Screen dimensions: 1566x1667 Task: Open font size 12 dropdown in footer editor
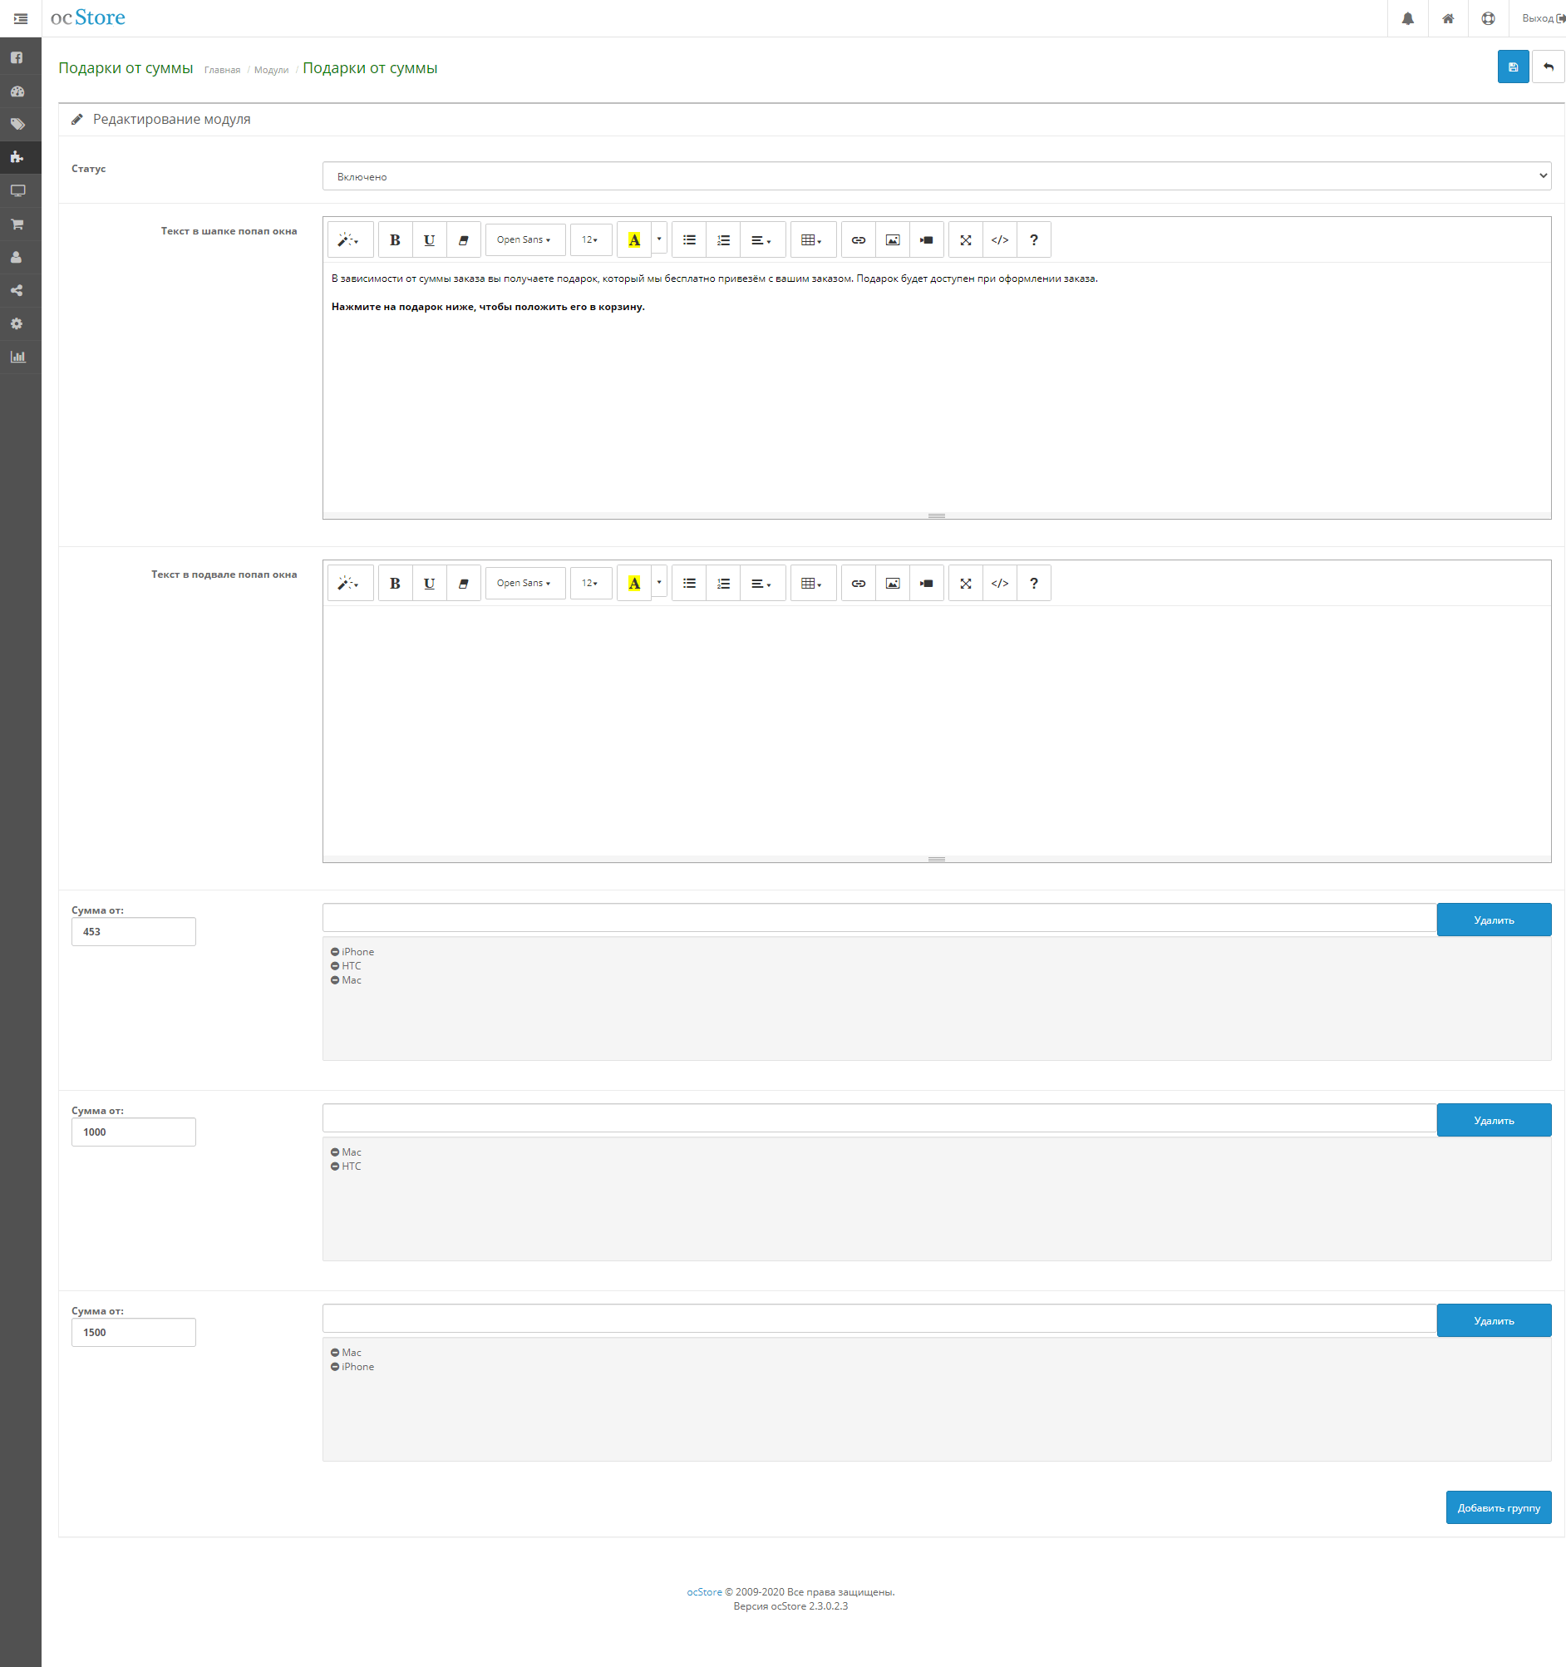click(590, 584)
